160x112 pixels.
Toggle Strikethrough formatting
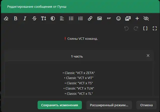pos(34,18)
